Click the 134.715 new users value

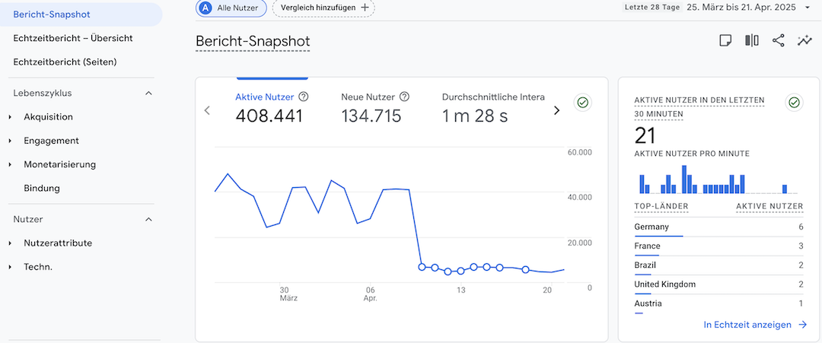click(x=371, y=116)
